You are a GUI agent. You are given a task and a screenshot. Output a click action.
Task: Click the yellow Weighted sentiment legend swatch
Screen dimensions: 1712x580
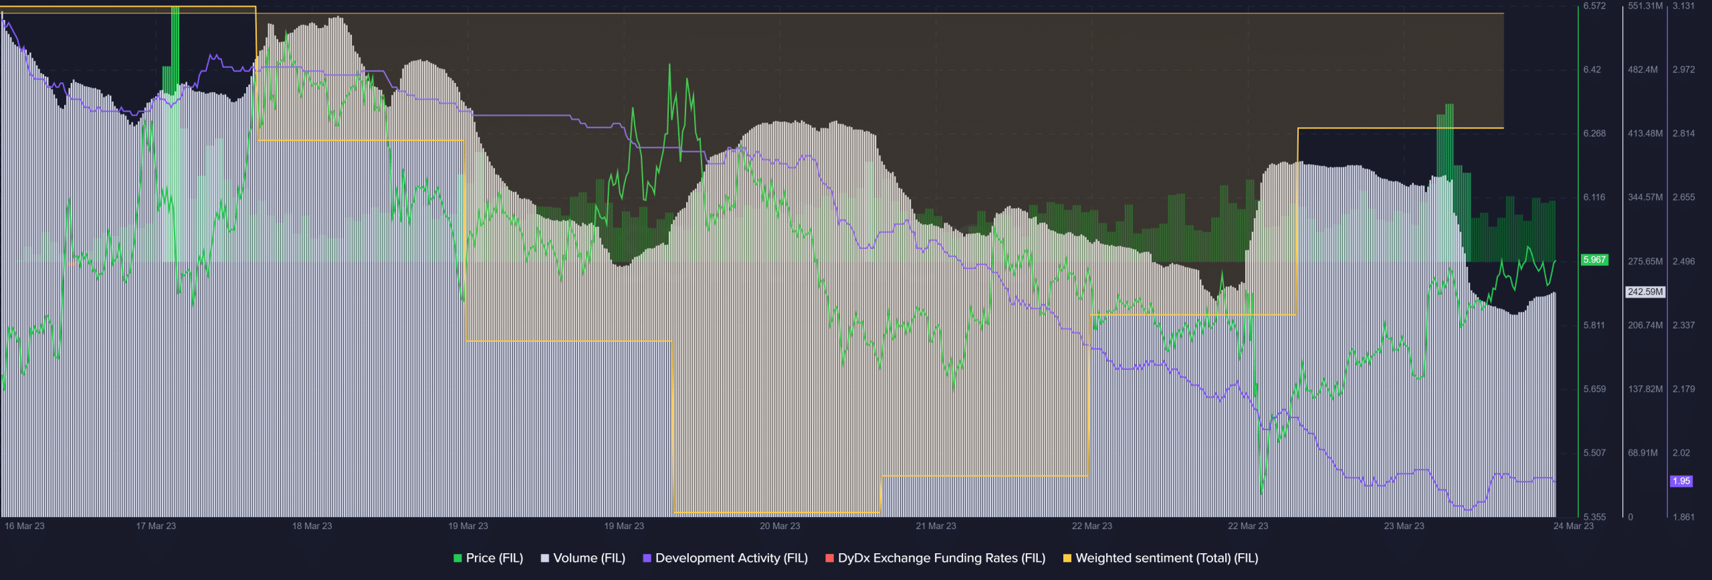(x=1067, y=558)
